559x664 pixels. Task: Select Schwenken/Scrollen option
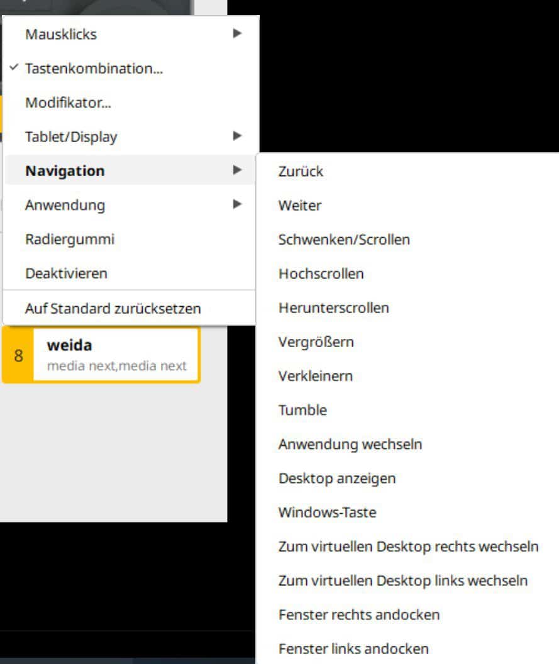(344, 240)
